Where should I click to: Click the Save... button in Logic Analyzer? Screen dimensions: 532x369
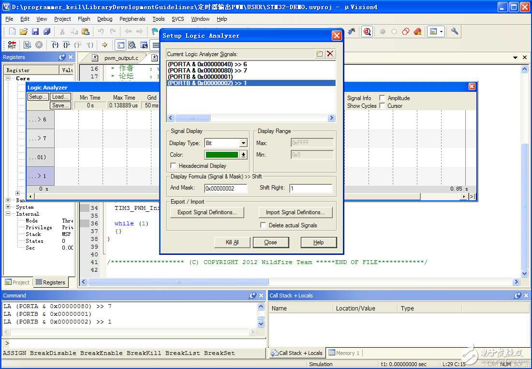point(61,105)
